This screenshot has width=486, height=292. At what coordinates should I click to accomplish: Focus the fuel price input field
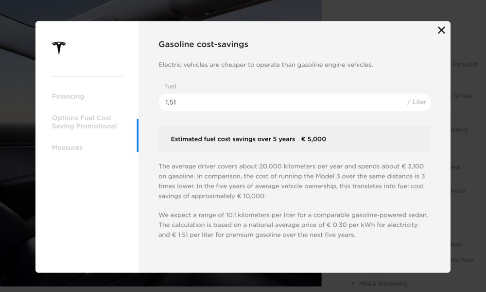click(x=295, y=102)
